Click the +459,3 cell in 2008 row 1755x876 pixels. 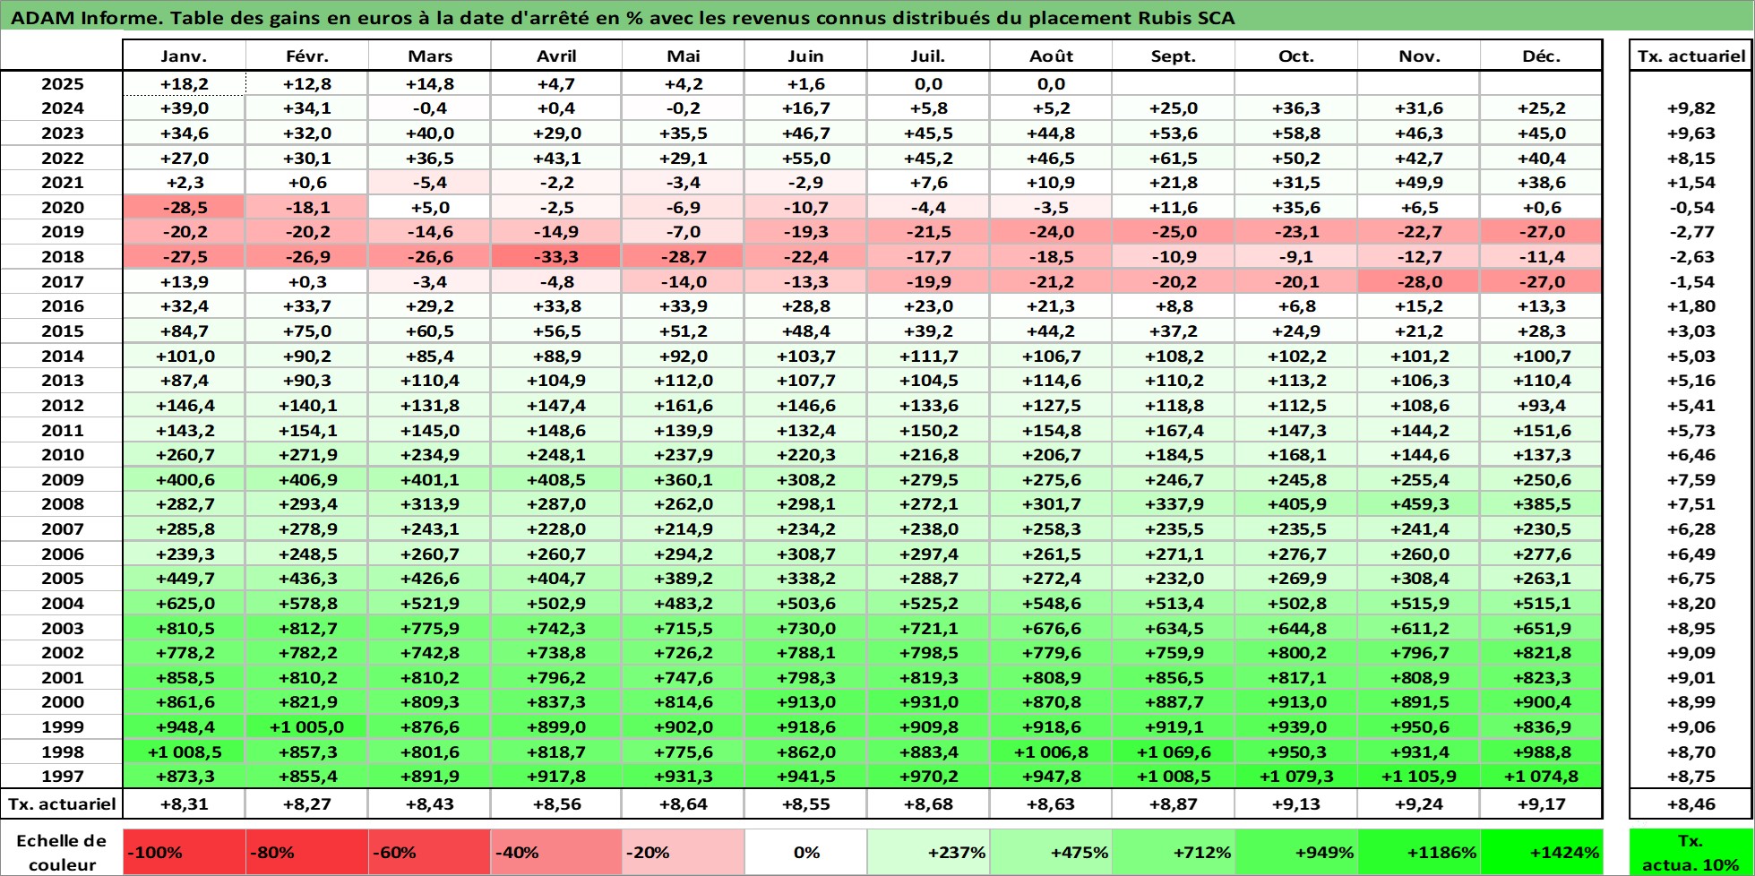click(1419, 504)
